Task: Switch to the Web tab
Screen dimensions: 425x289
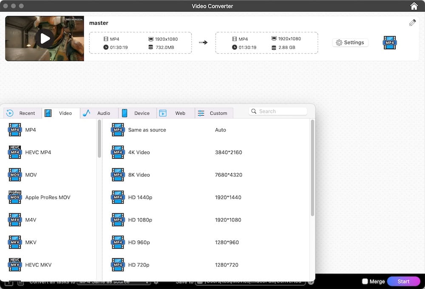Action: (175, 113)
